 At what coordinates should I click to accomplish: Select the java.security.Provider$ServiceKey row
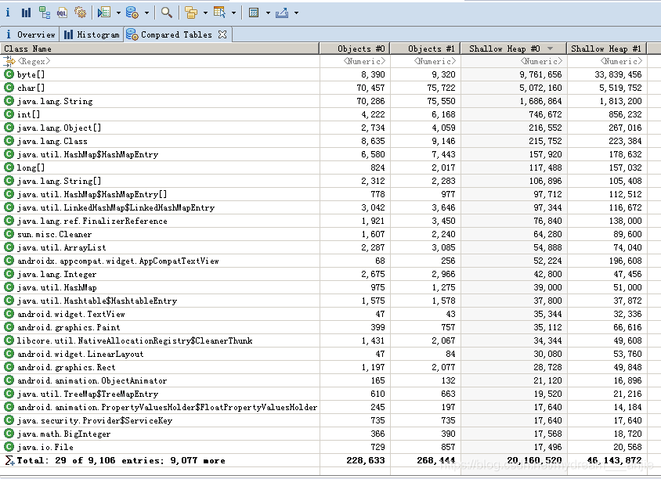pyautogui.click(x=323, y=420)
